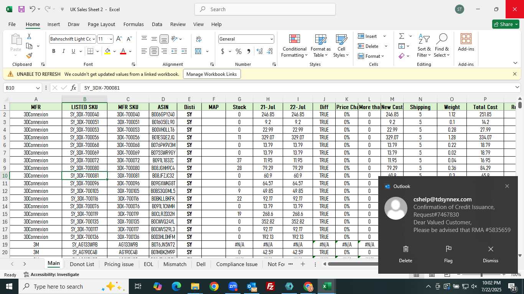Switch to the Formulas tab
Viewport: 524px width, 294px height.
133,24
